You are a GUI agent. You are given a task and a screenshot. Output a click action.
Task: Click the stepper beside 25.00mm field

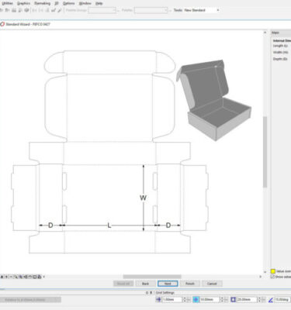pos(259,300)
